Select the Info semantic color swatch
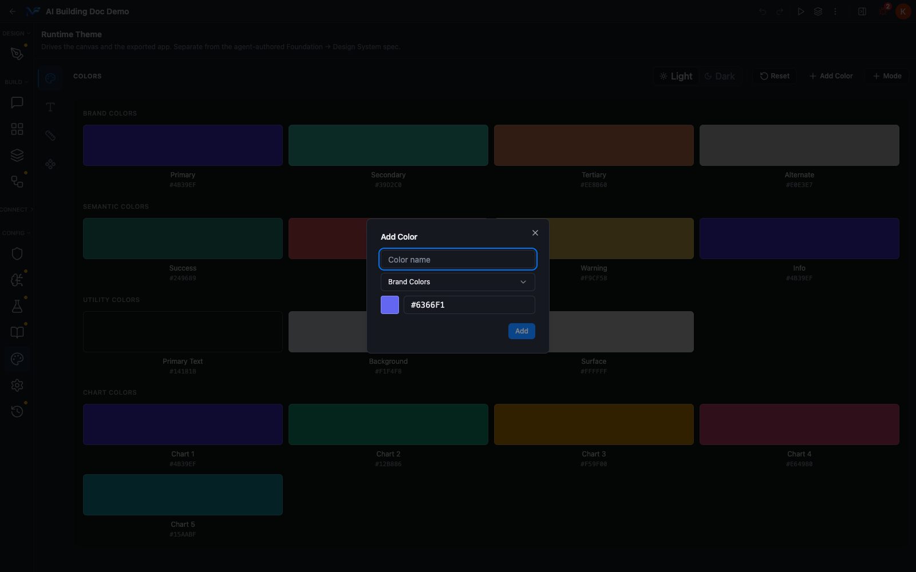Viewport: 916px width, 572px height. (799, 239)
